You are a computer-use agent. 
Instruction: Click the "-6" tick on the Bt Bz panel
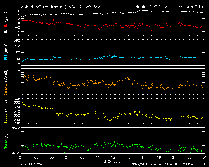pyautogui.click(x=18, y=35)
